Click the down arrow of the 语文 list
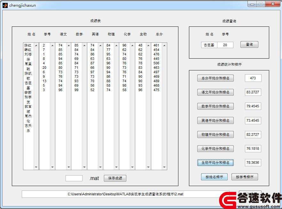Viewport: 282px width, 209px height. tap(69, 167)
